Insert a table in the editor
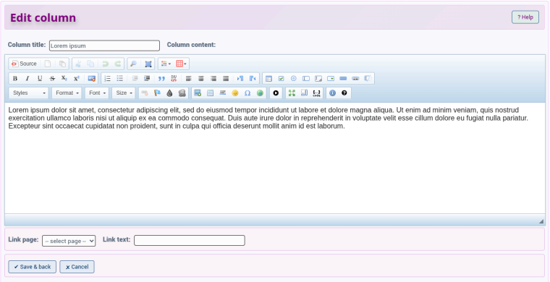The width and height of the screenshot is (550, 282). click(x=210, y=93)
